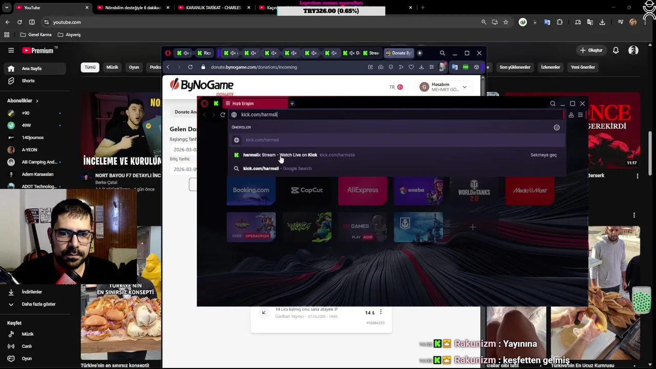This screenshot has width=656, height=369.
Task: Open harmslix Stream suggestion in front Opera window
Action: (397, 155)
